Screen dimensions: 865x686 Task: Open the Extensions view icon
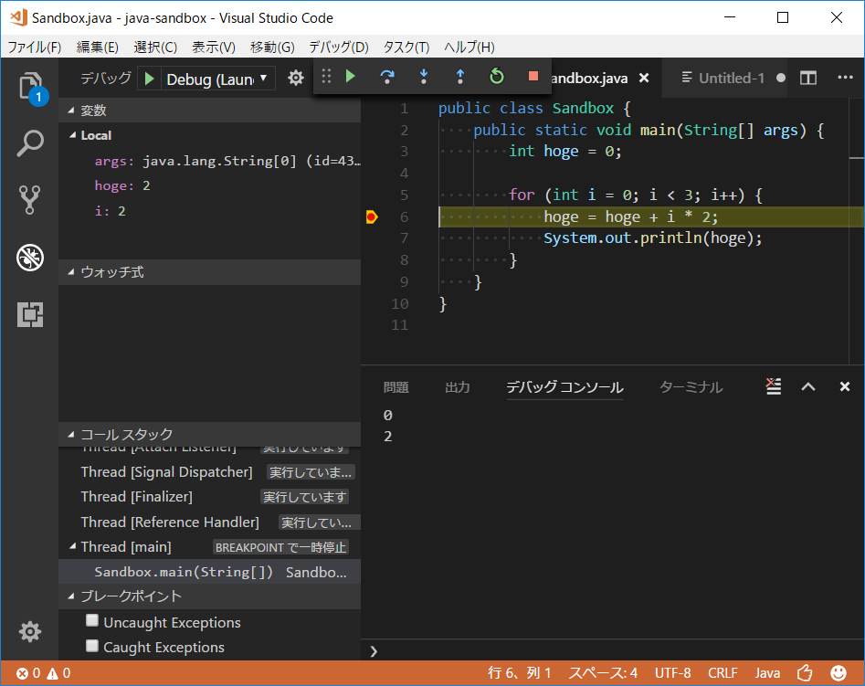[30, 314]
